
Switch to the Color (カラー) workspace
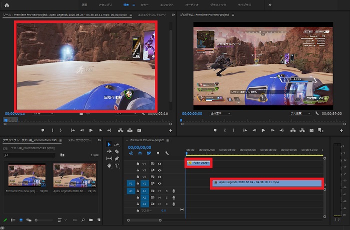pyautogui.click(x=144, y=4)
